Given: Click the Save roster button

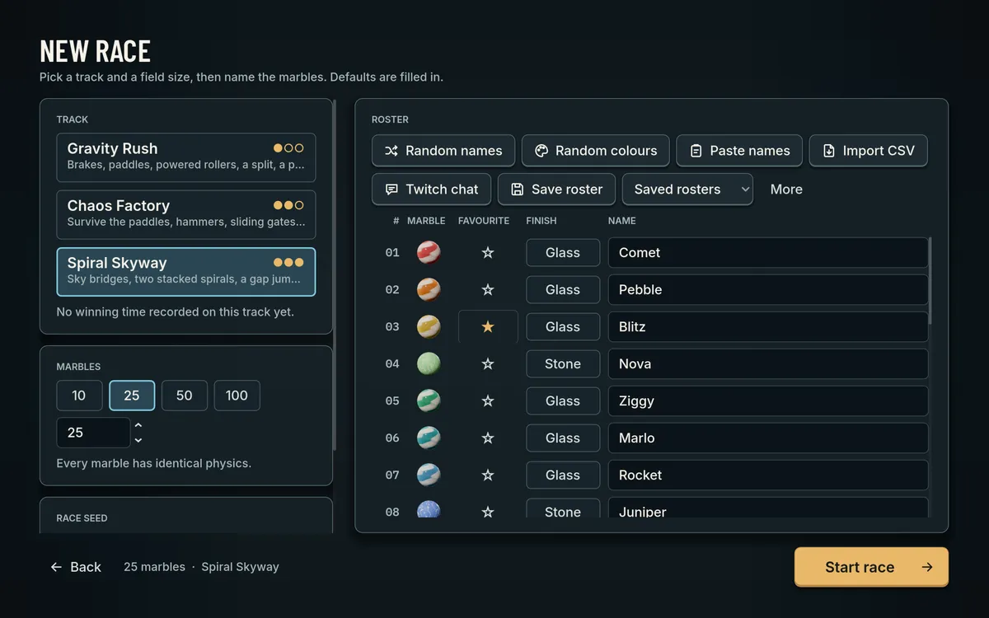Looking at the screenshot, I should 556,190.
